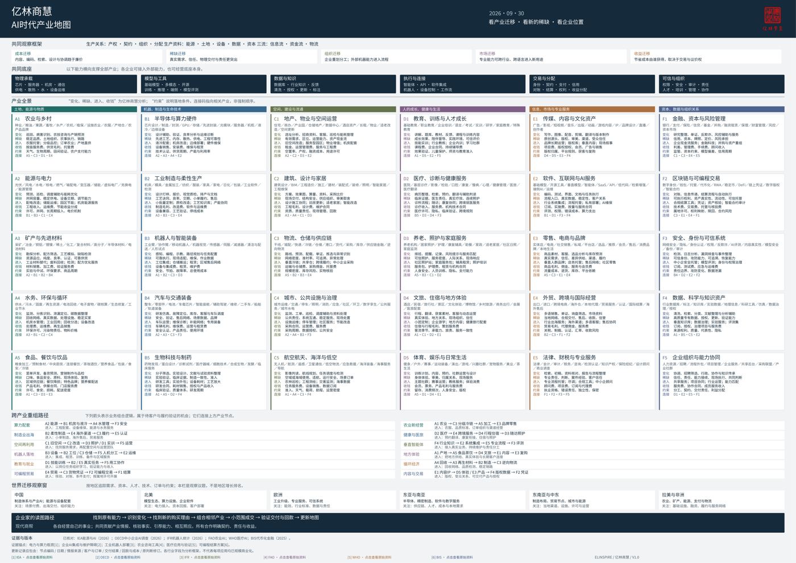Click the 算力配套 chain row label
Screen dimensions: 796x563
click(23, 425)
